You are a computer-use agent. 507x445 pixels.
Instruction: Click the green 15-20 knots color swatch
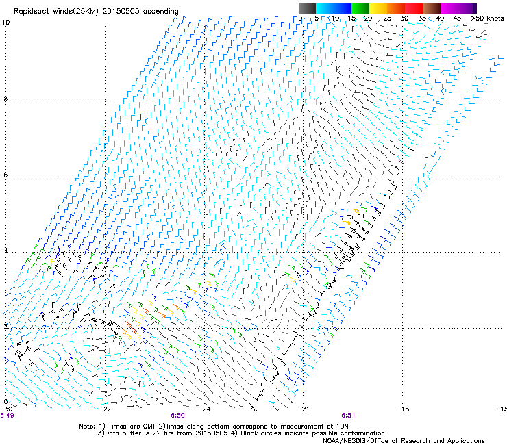click(360, 8)
